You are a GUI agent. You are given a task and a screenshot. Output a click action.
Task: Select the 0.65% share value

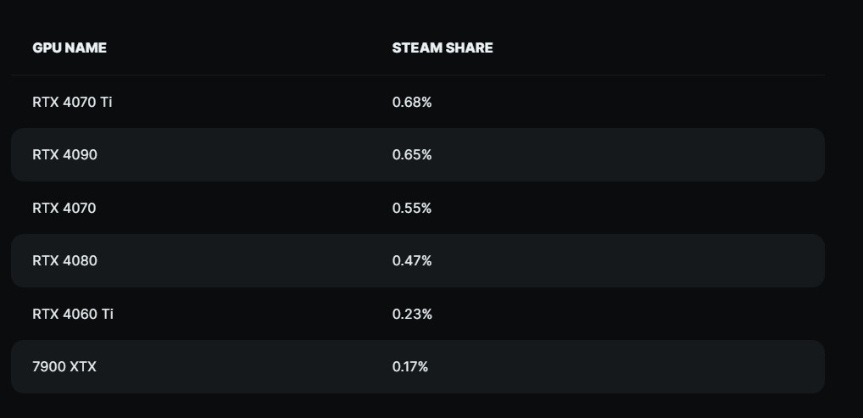click(x=412, y=155)
